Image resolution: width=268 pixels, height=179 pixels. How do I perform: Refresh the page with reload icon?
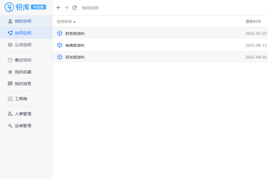click(x=75, y=8)
